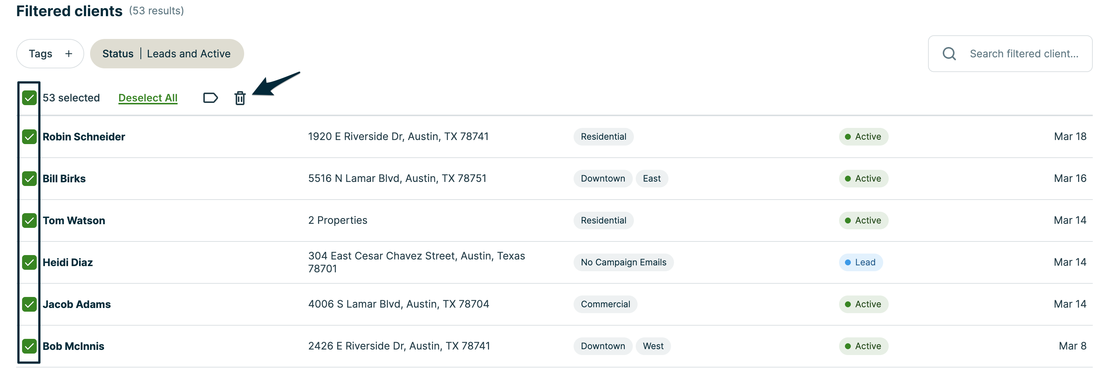Click Heidi Diaz's Lead status badge
Image resolution: width=1106 pixels, height=369 pixels.
[860, 262]
